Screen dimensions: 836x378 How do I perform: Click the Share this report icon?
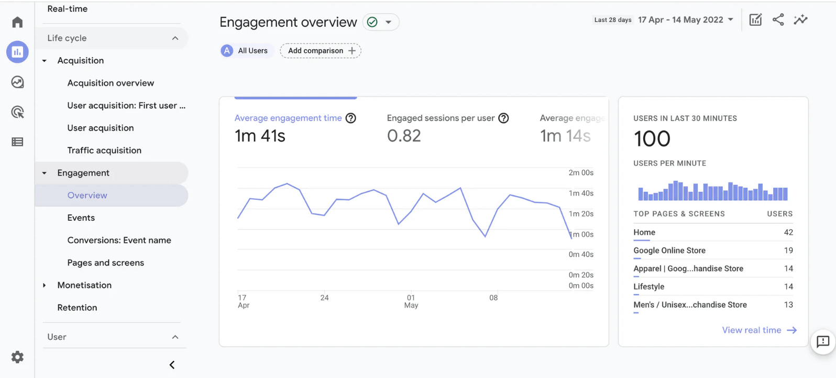point(778,20)
